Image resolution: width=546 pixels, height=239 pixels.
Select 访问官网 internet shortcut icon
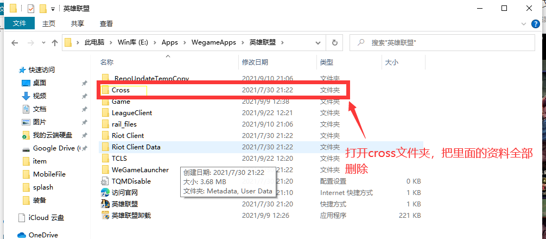105,192
